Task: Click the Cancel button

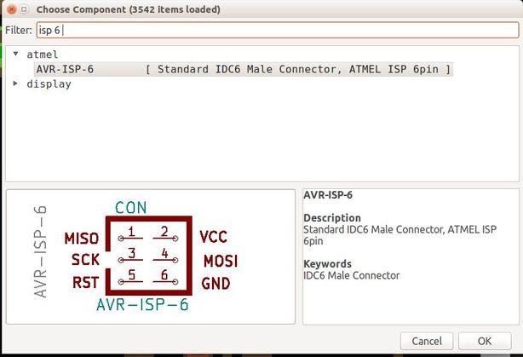Action: pyautogui.click(x=427, y=341)
